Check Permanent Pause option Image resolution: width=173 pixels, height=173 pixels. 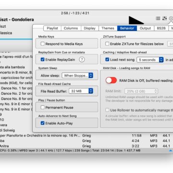coord(42,107)
